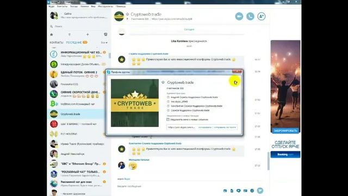Click the smiley emoticon message from Малышева Наталья
348x196 pixels.
pyautogui.click(x=133, y=166)
